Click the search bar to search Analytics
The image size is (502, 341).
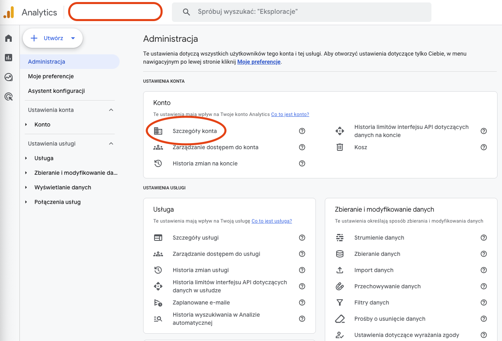301,12
